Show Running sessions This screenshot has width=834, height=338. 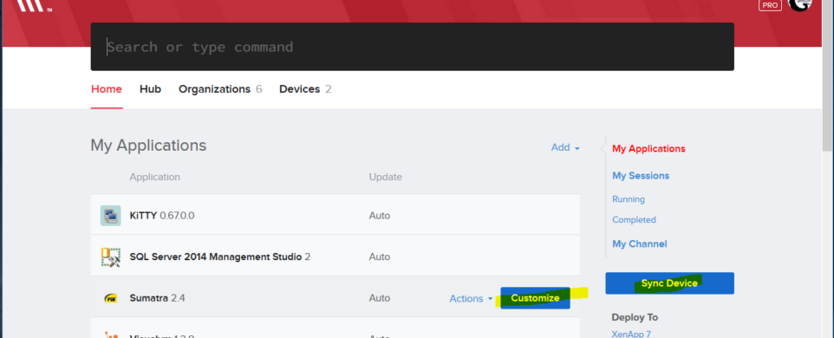629,199
